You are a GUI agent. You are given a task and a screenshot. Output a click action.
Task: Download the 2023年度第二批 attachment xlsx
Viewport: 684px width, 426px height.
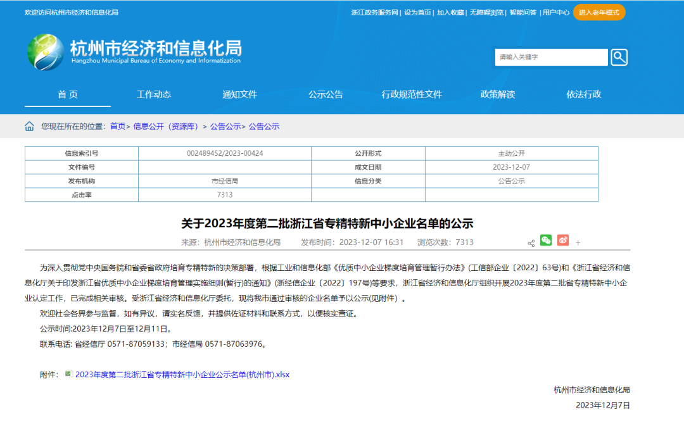[x=182, y=374]
